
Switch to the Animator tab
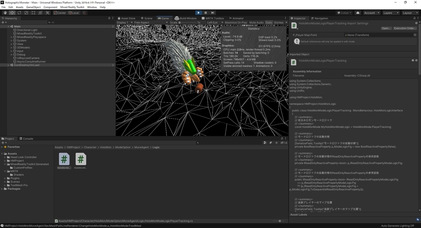[236, 18]
